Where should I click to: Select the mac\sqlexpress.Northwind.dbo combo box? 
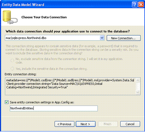coord(55,38)
